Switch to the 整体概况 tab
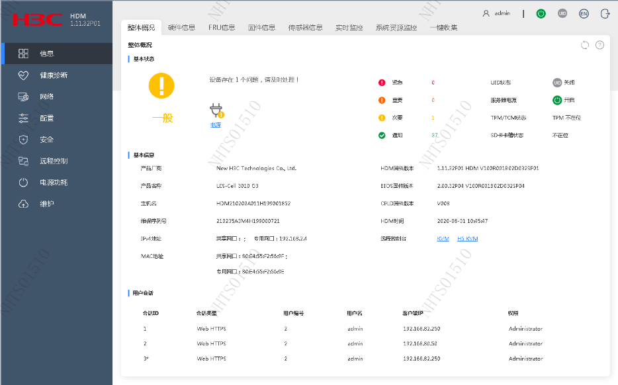Viewport: 618px width, 385px height. [141, 28]
